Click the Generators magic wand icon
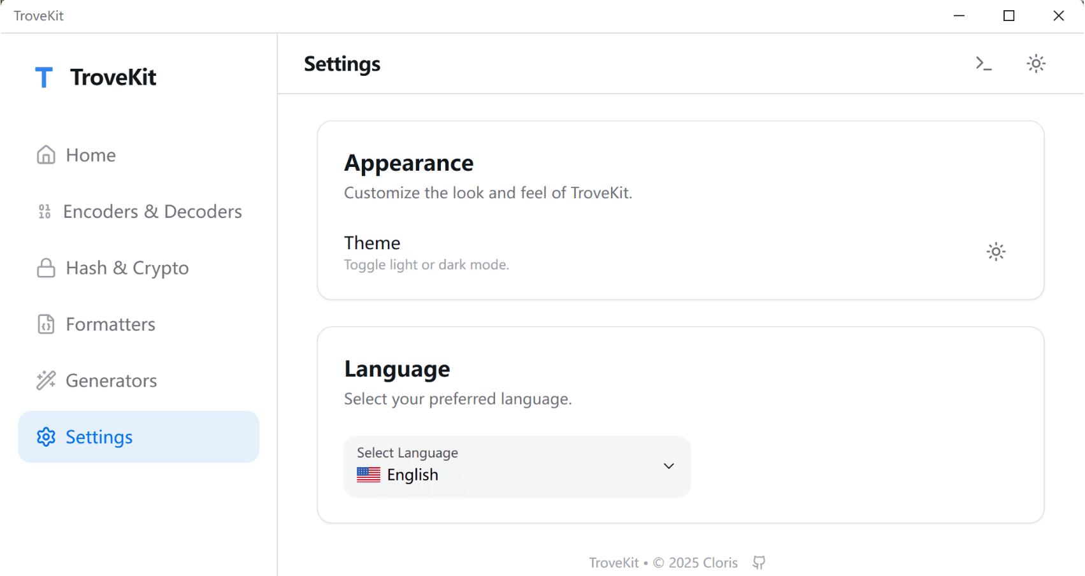This screenshot has width=1085, height=576. 46,380
